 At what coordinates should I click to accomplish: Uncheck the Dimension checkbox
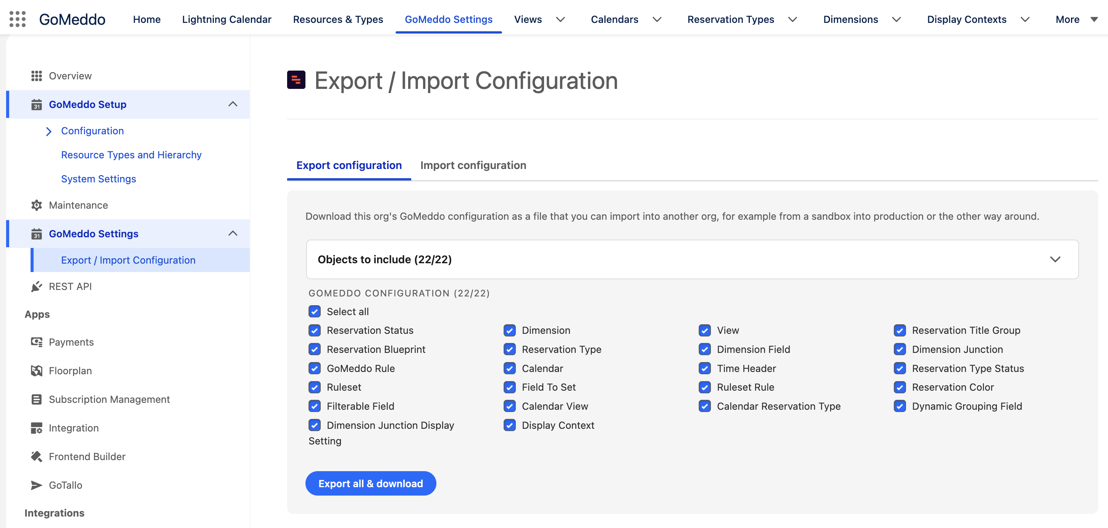point(510,330)
